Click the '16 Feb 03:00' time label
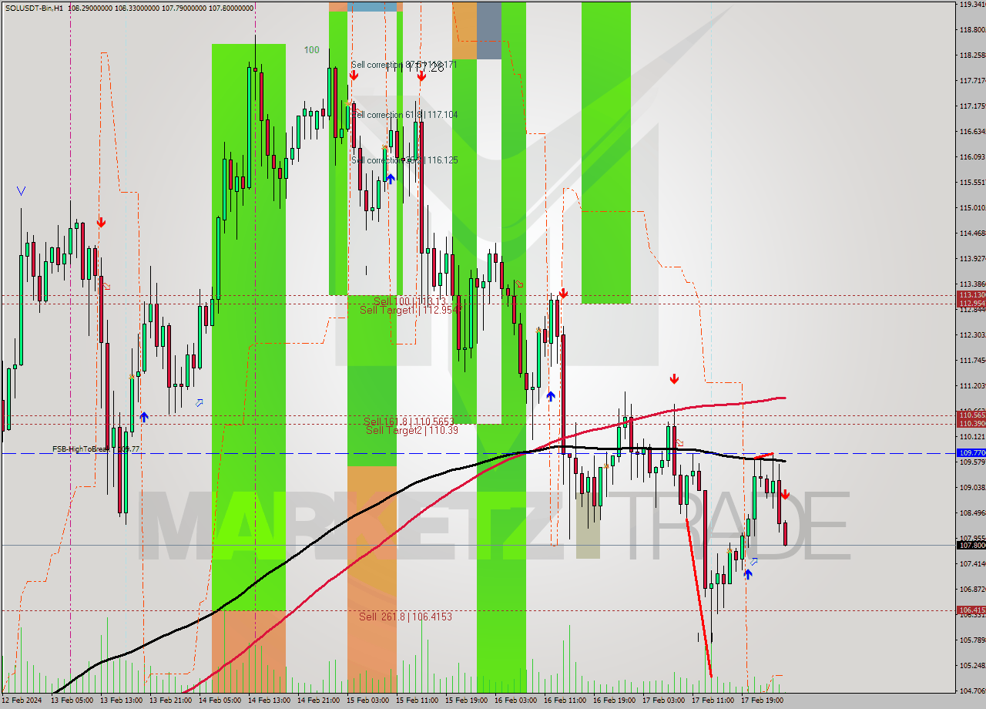 (515, 701)
